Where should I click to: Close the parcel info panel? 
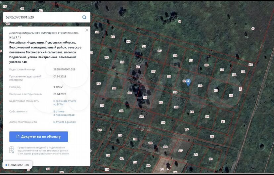[x=87, y=30]
